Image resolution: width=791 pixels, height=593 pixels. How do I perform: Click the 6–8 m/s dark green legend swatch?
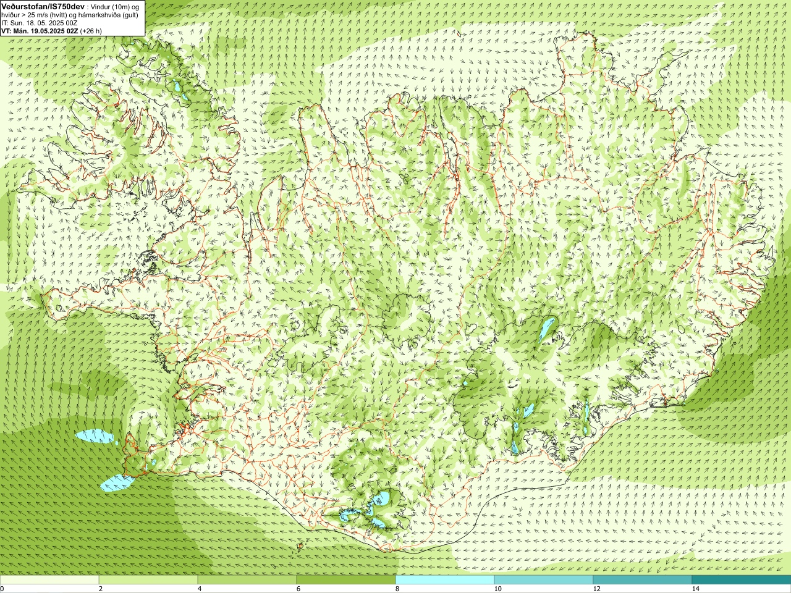[346, 580]
